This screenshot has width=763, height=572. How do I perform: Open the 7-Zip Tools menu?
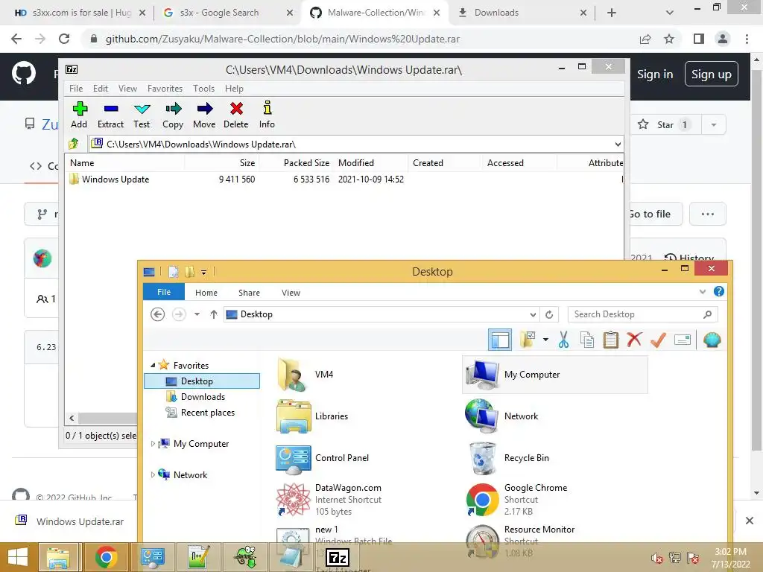coord(203,89)
